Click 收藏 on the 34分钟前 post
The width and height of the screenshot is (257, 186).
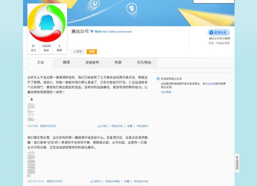click(x=130, y=126)
